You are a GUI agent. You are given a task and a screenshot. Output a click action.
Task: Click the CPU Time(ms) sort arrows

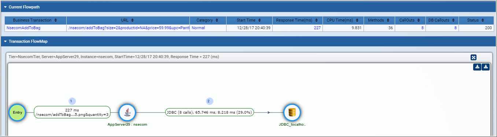coord(357,20)
